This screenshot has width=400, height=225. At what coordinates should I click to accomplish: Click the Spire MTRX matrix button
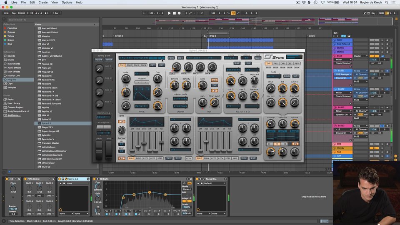pos(188,158)
